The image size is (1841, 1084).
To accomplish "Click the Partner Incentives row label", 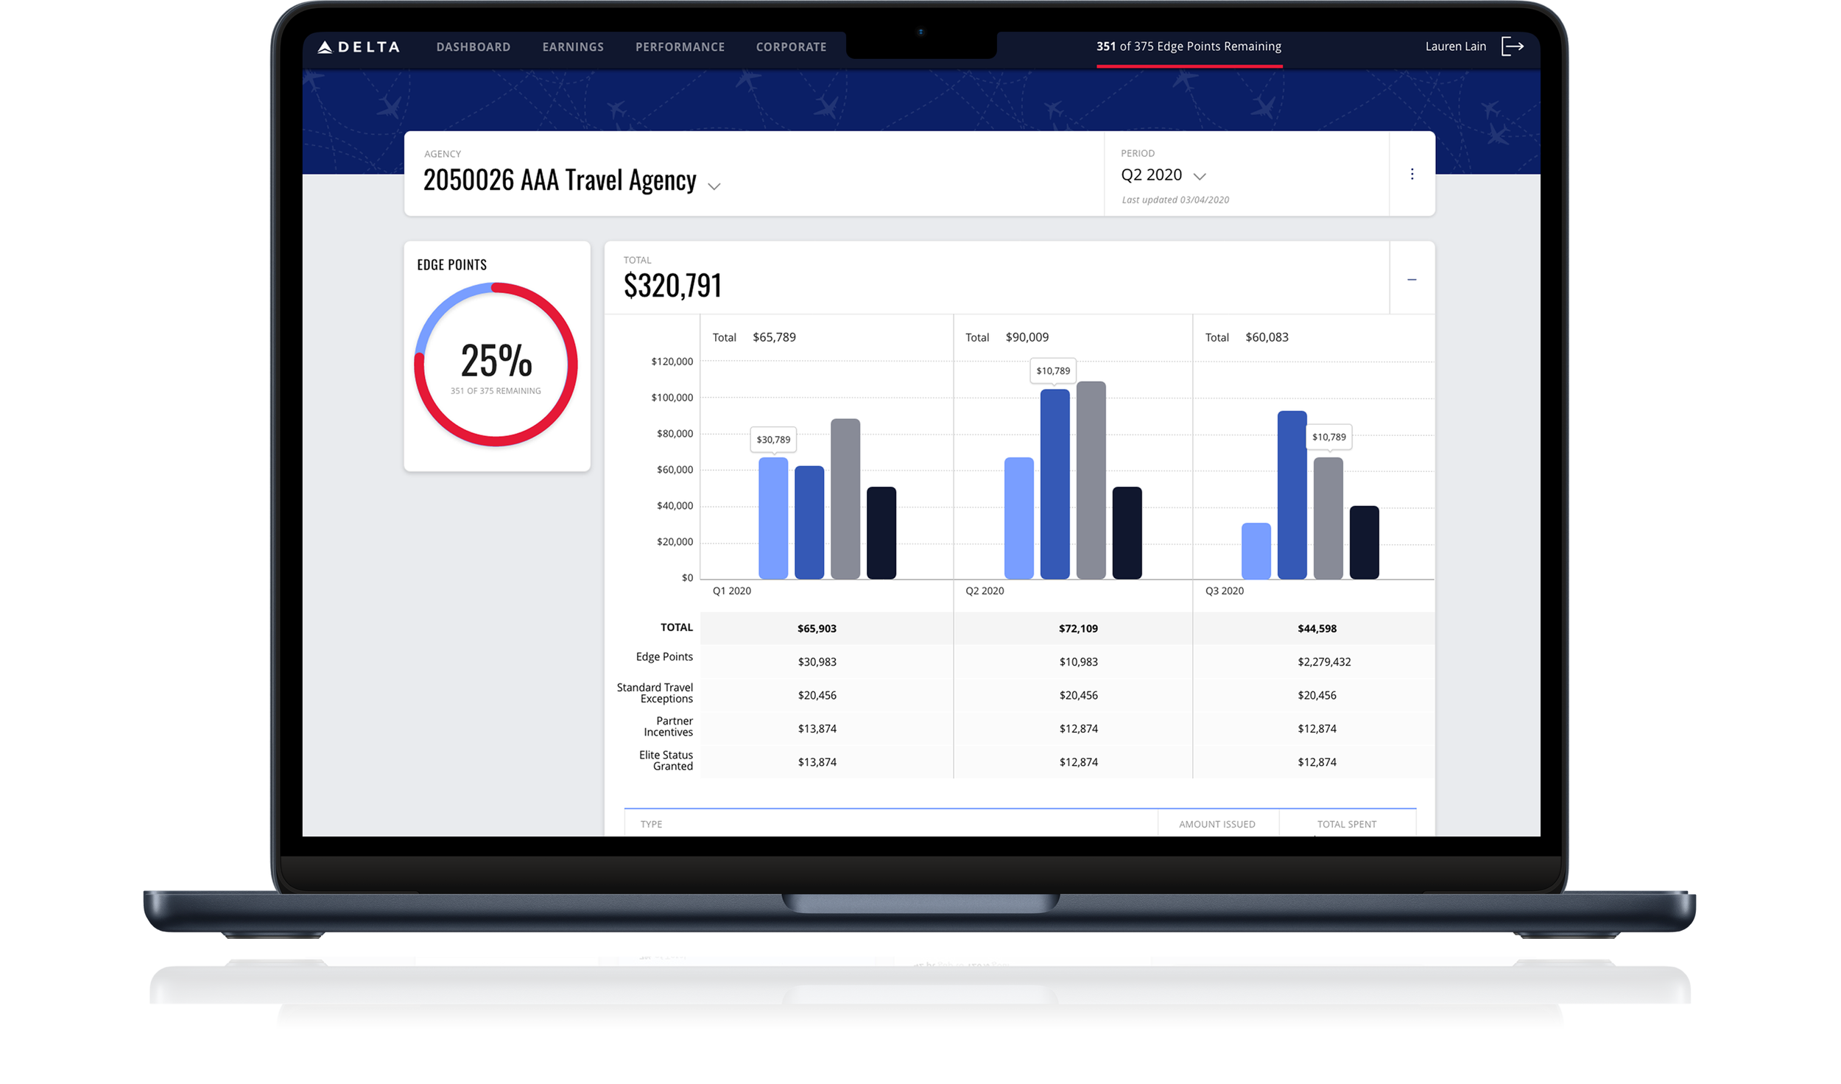I will (x=668, y=727).
